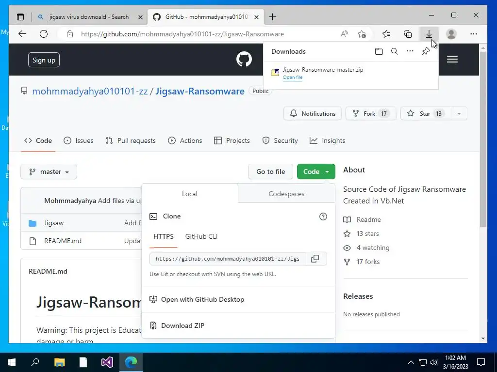
Task: Click the Sign up button
Action: point(44,60)
